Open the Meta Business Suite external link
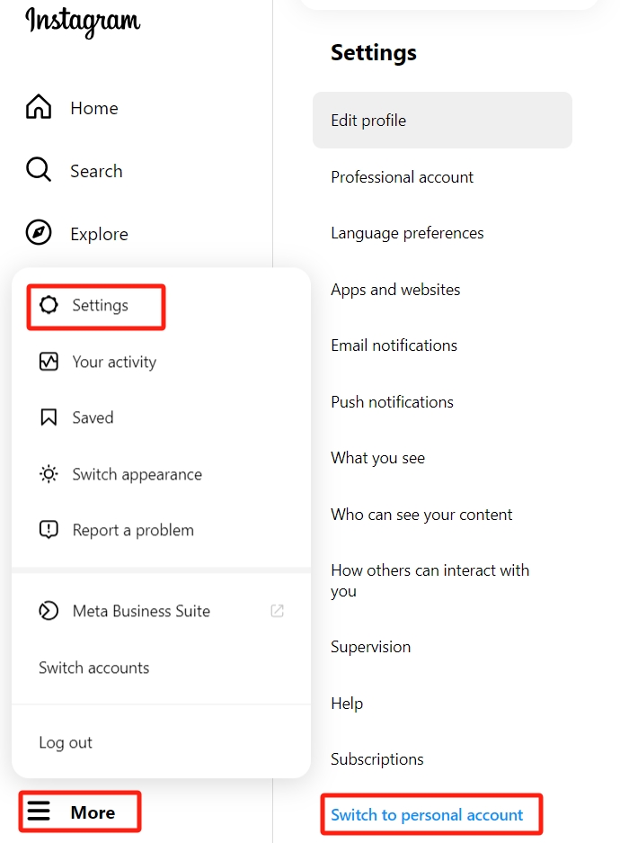 point(277,611)
